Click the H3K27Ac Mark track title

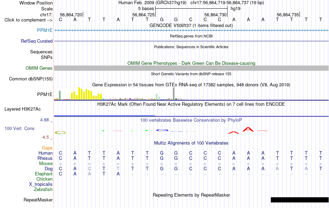191,104
